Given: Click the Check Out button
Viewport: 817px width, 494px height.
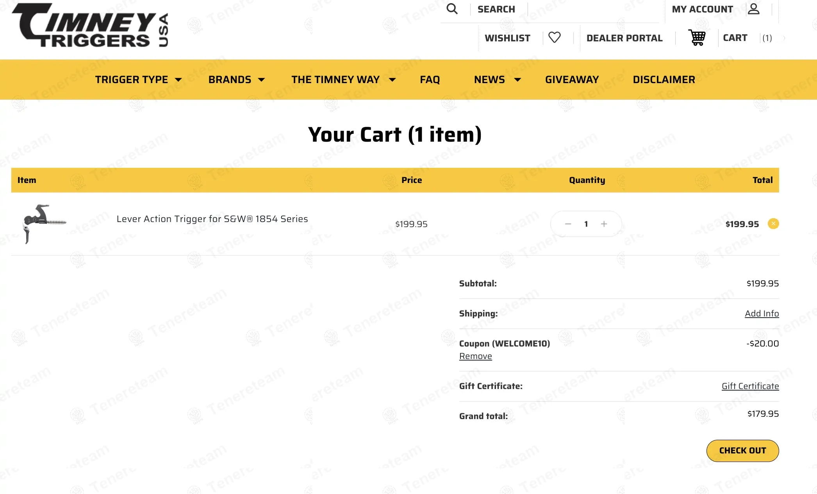Looking at the screenshot, I should pyautogui.click(x=742, y=451).
